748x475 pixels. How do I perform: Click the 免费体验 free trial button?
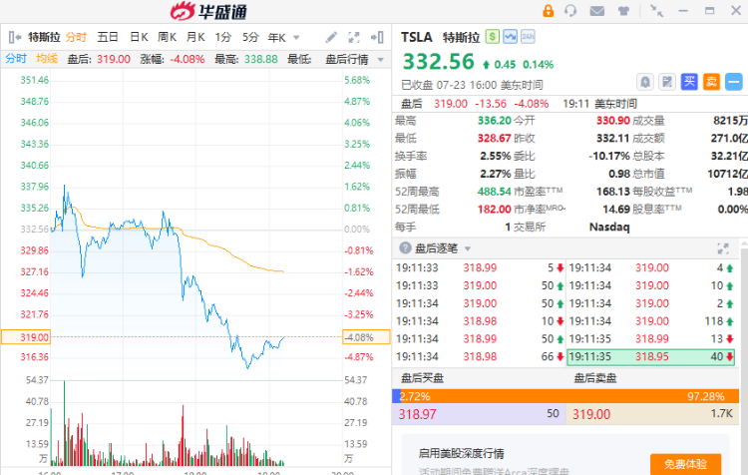point(685,464)
